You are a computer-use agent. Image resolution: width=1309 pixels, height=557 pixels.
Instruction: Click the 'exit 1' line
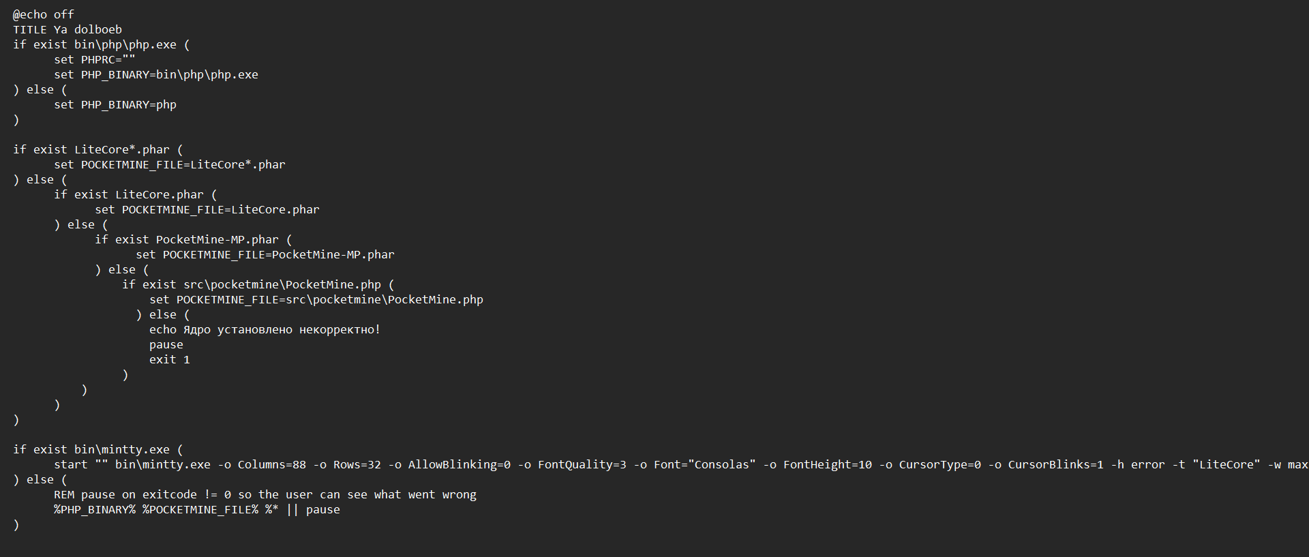[x=170, y=359]
